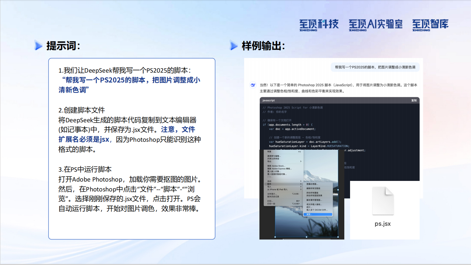Click the user prompt chat bubble

375,67
